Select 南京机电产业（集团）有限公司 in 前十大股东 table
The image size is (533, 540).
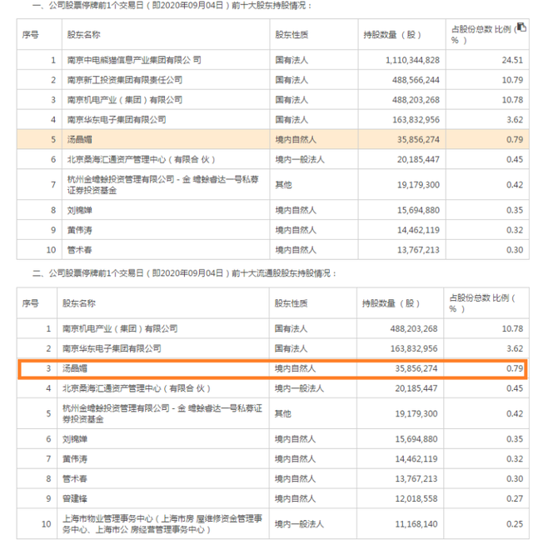(x=125, y=100)
